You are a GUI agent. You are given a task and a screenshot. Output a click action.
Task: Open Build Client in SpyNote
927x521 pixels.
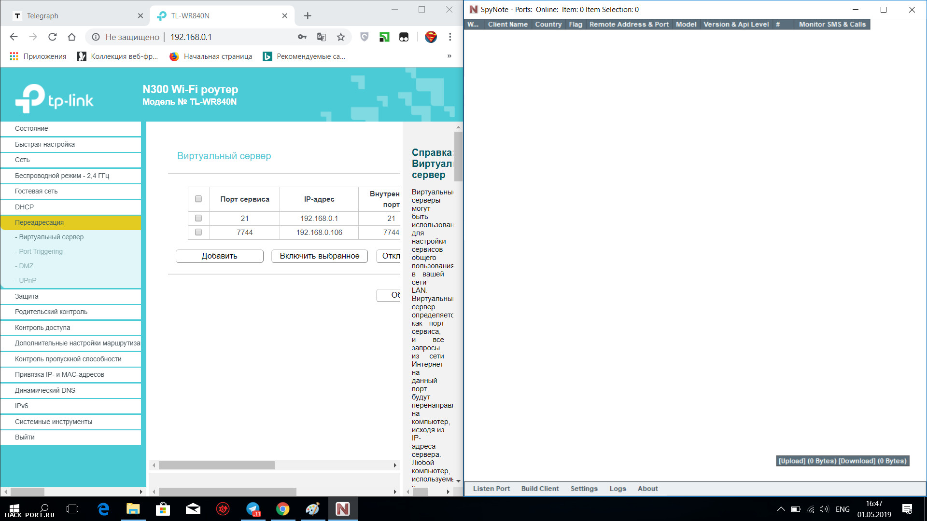point(540,489)
